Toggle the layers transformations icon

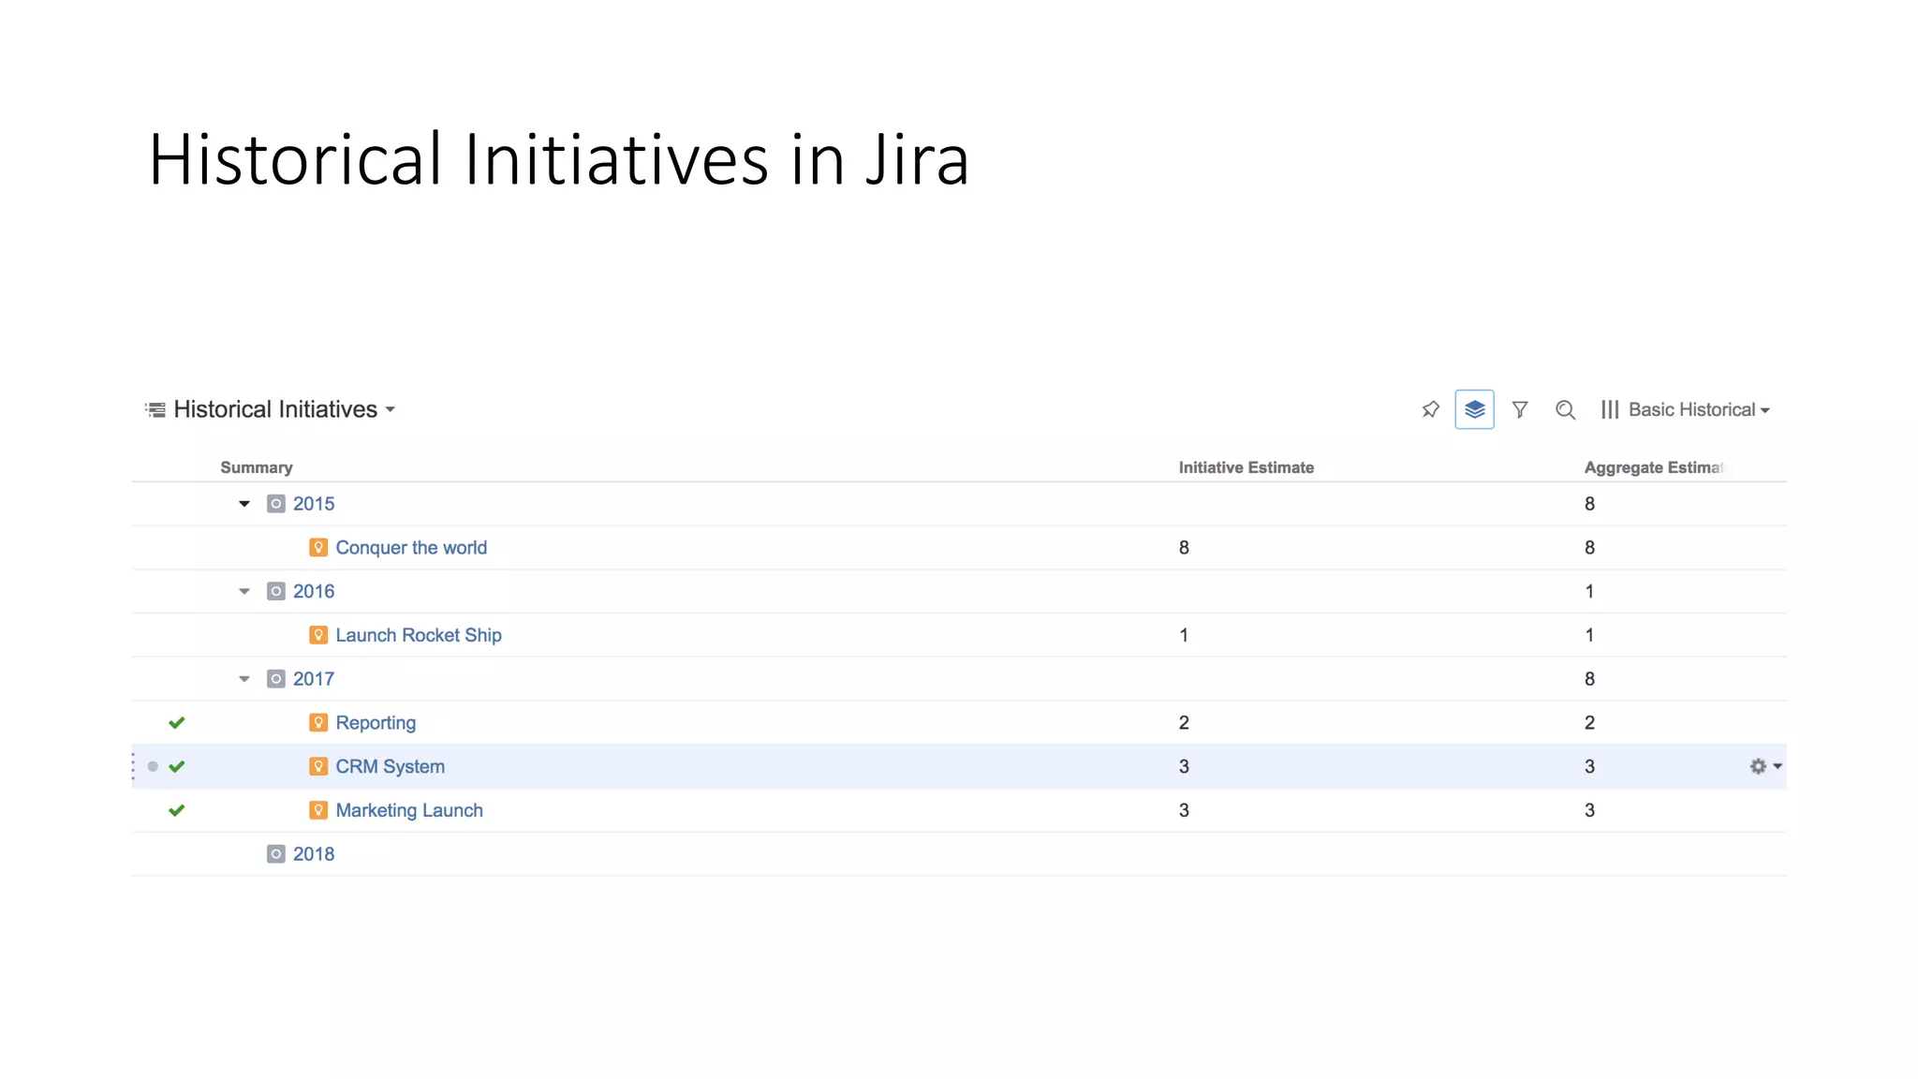pyautogui.click(x=1474, y=409)
